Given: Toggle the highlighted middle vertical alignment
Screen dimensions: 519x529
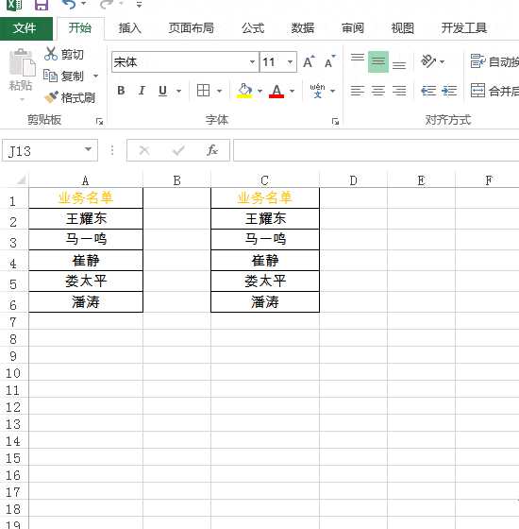Looking at the screenshot, I should [x=378, y=61].
